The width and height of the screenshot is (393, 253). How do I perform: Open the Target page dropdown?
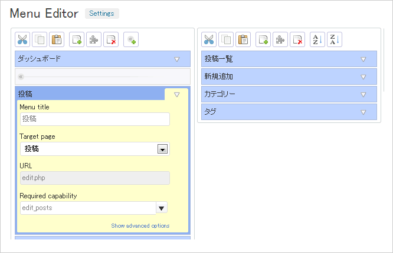click(x=163, y=149)
